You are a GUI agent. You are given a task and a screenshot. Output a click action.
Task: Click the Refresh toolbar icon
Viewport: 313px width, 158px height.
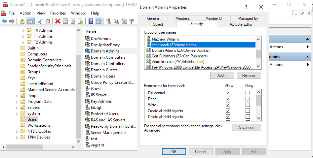point(73,21)
